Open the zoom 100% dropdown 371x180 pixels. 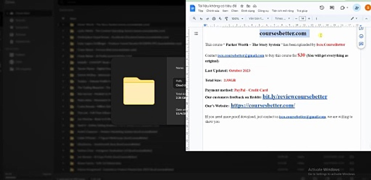(237, 18)
